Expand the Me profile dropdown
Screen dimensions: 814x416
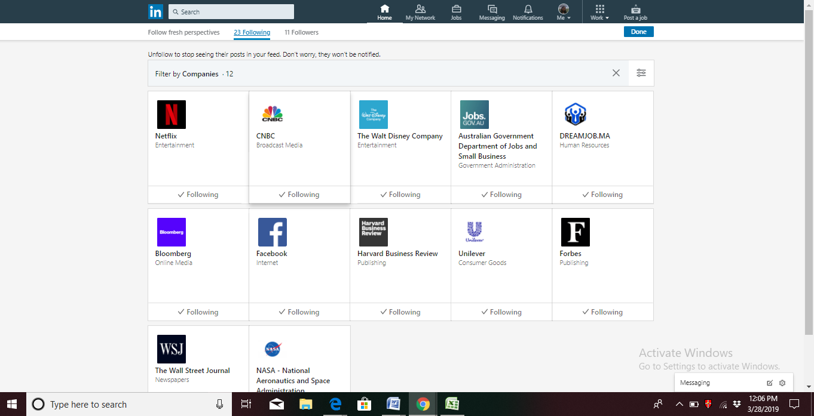click(x=564, y=12)
